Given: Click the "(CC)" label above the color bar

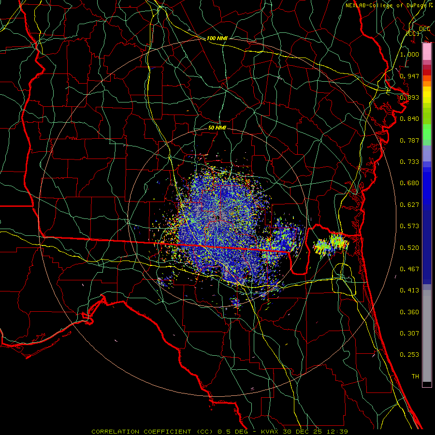Looking at the screenshot, I should [x=413, y=33].
